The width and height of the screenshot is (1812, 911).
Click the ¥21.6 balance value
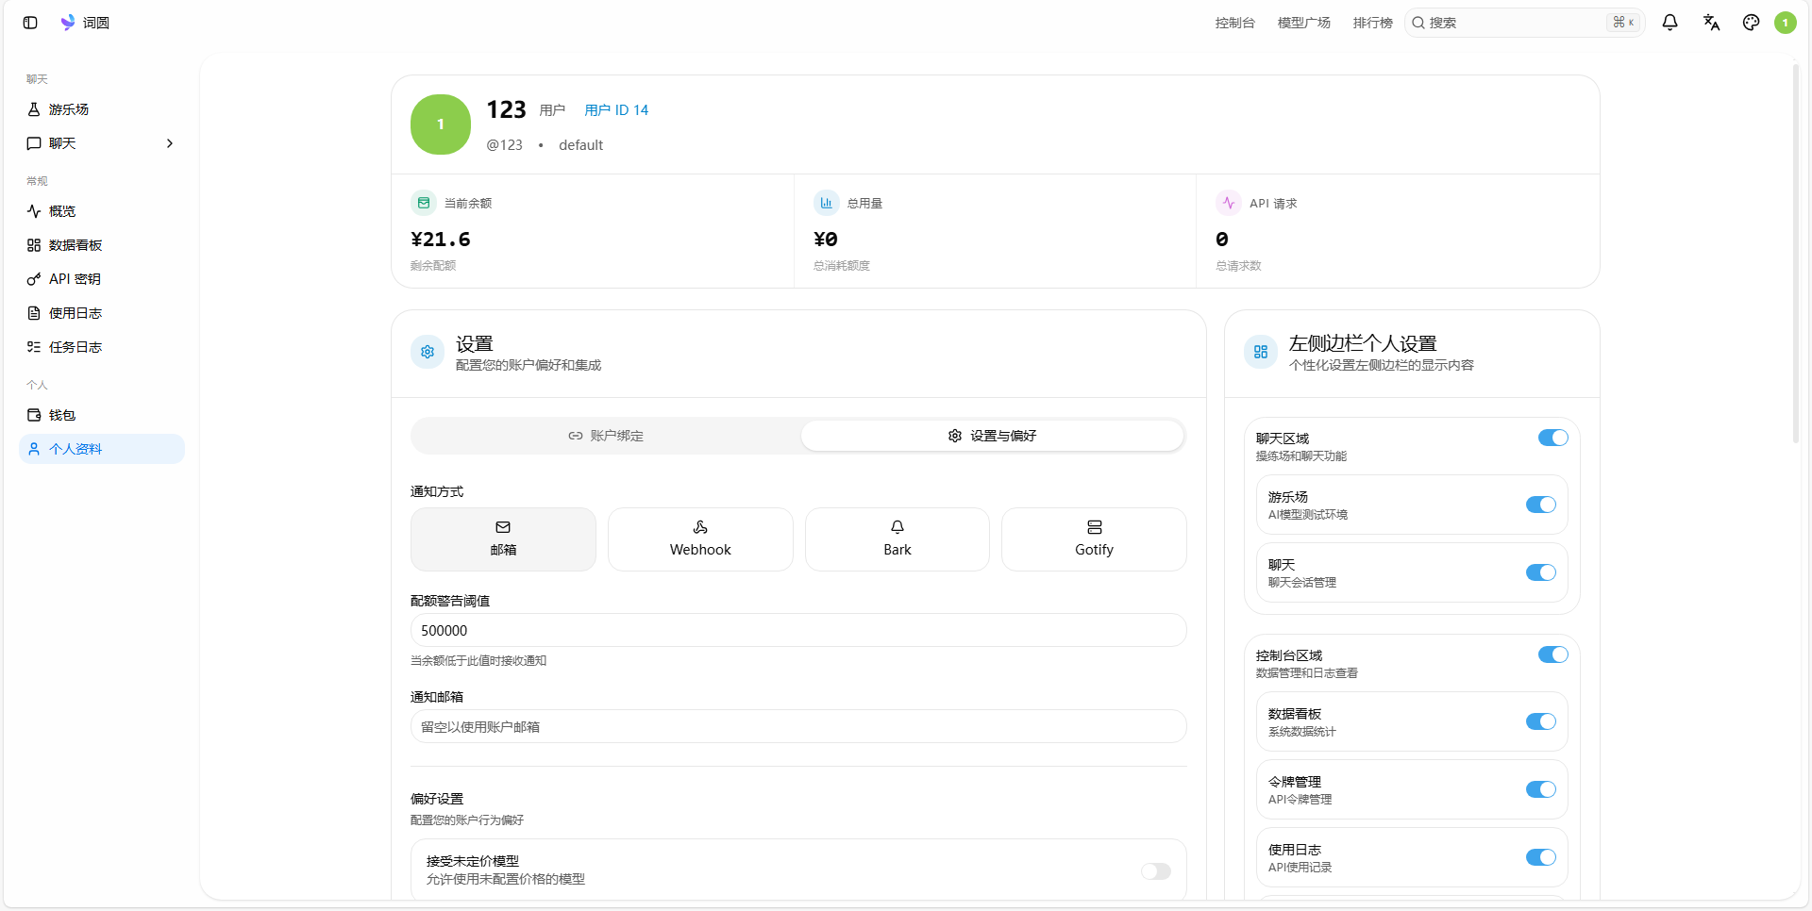pyautogui.click(x=441, y=240)
